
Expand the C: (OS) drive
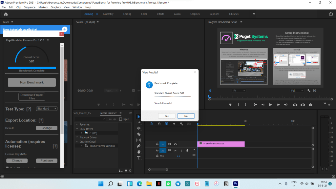[x=81, y=133]
